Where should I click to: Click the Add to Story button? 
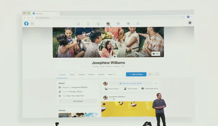pyautogui.click(x=136, y=74)
